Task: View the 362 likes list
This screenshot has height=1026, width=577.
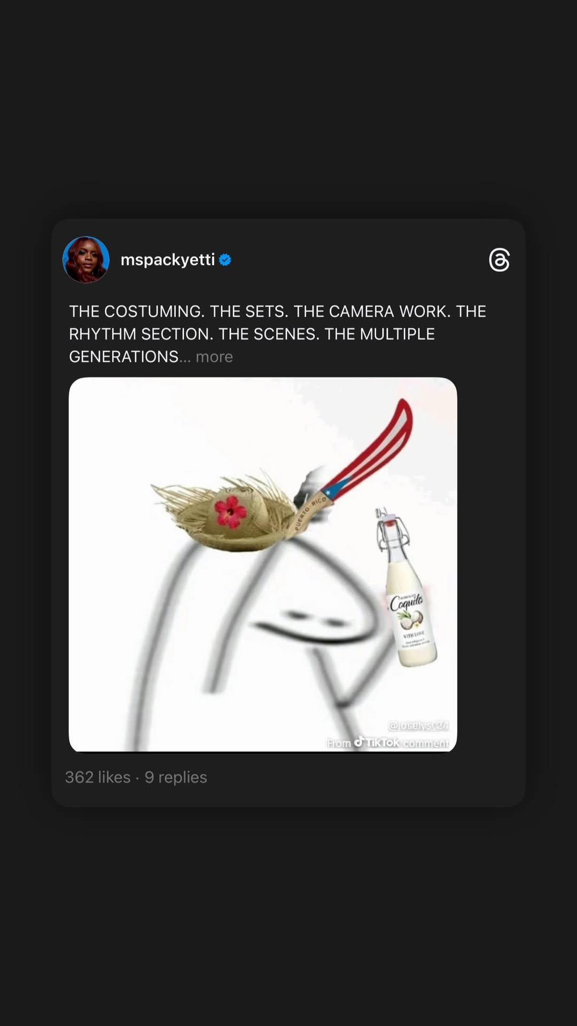Action: (x=98, y=777)
